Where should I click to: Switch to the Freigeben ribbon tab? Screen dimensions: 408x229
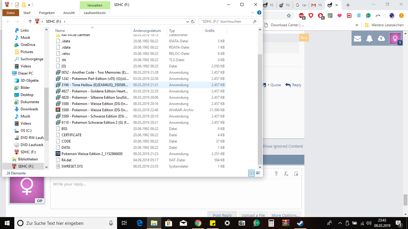point(47,13)
